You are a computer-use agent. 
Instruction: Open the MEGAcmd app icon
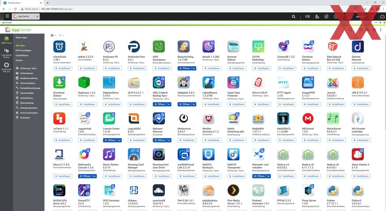(308, 118)
